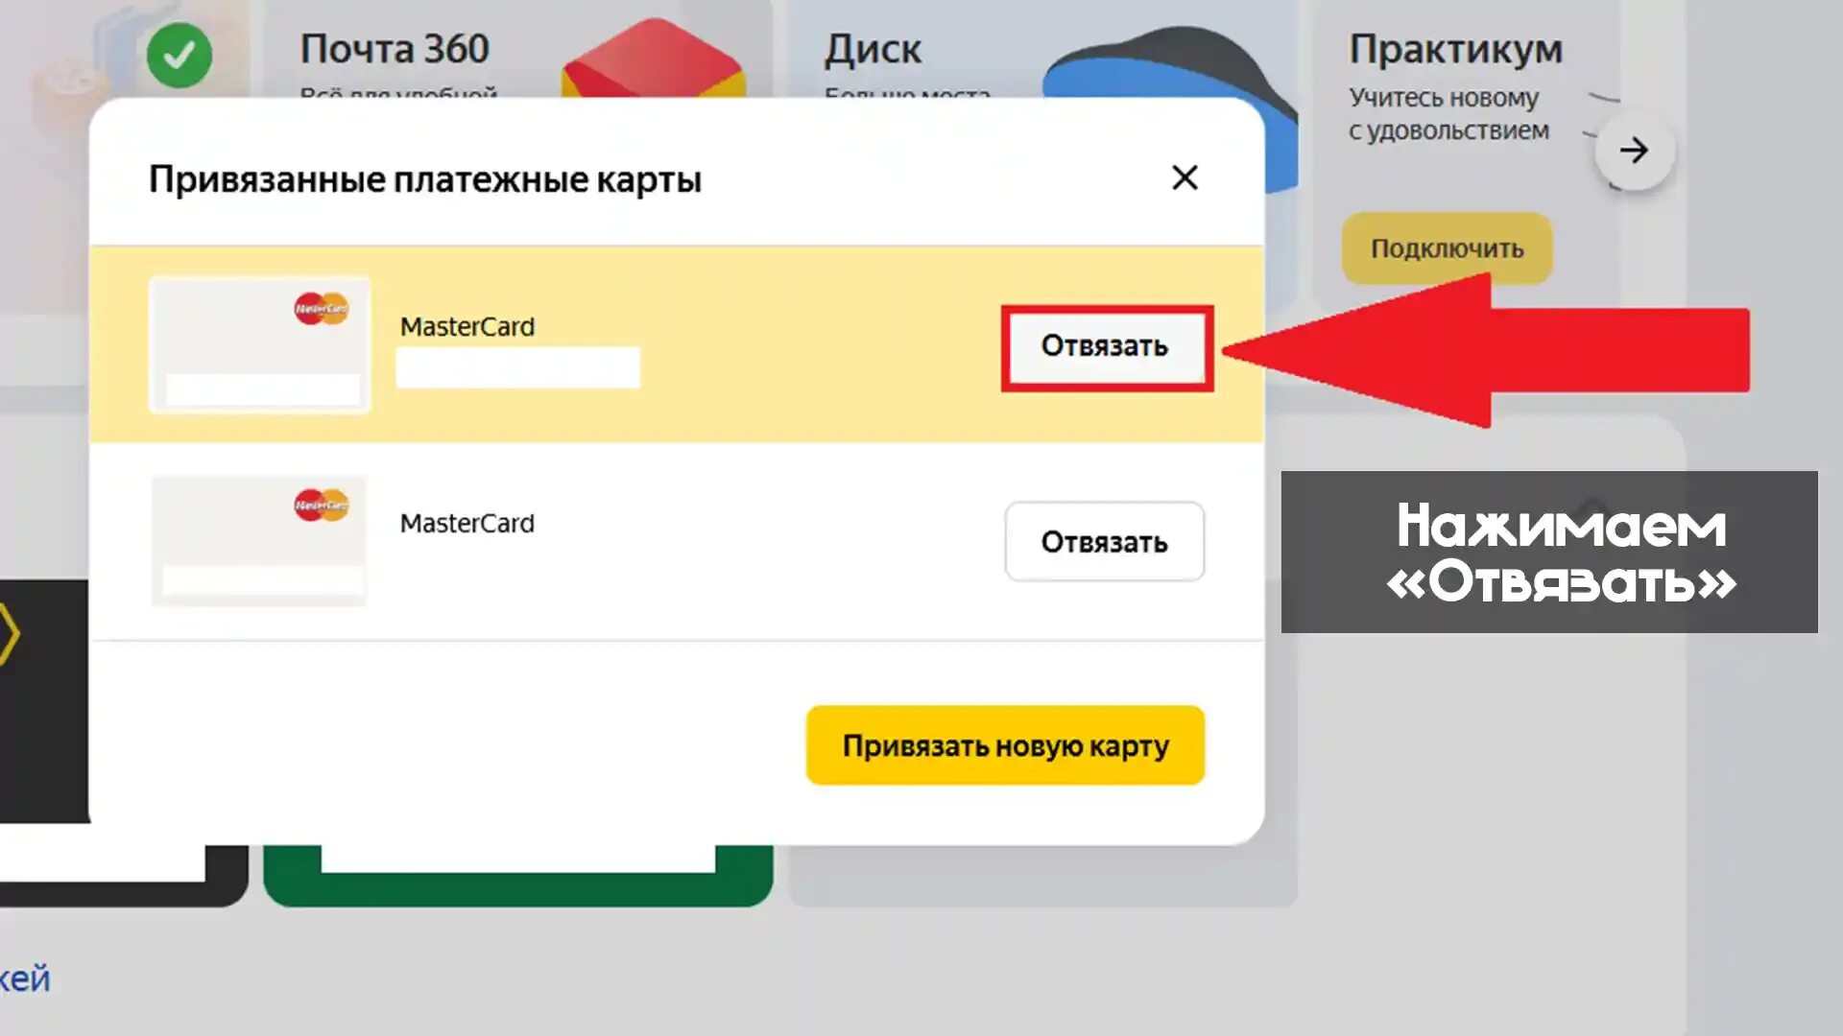Close the linked payment cards dialog
This screenshot has width=1843, height=1036.
pos(1185,177)
